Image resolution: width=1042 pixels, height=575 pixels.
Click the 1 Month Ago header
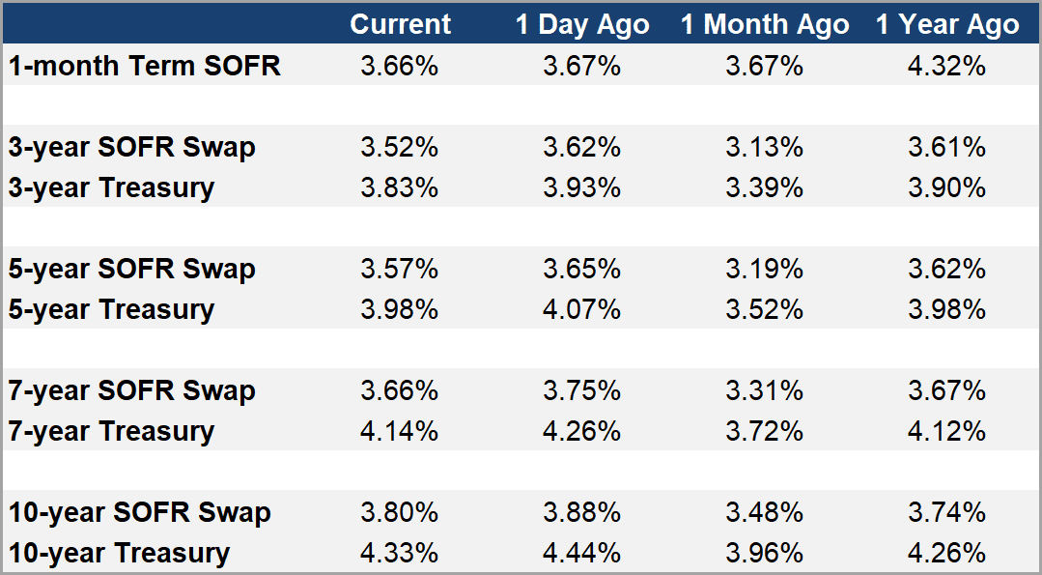(x=765, y=24)
